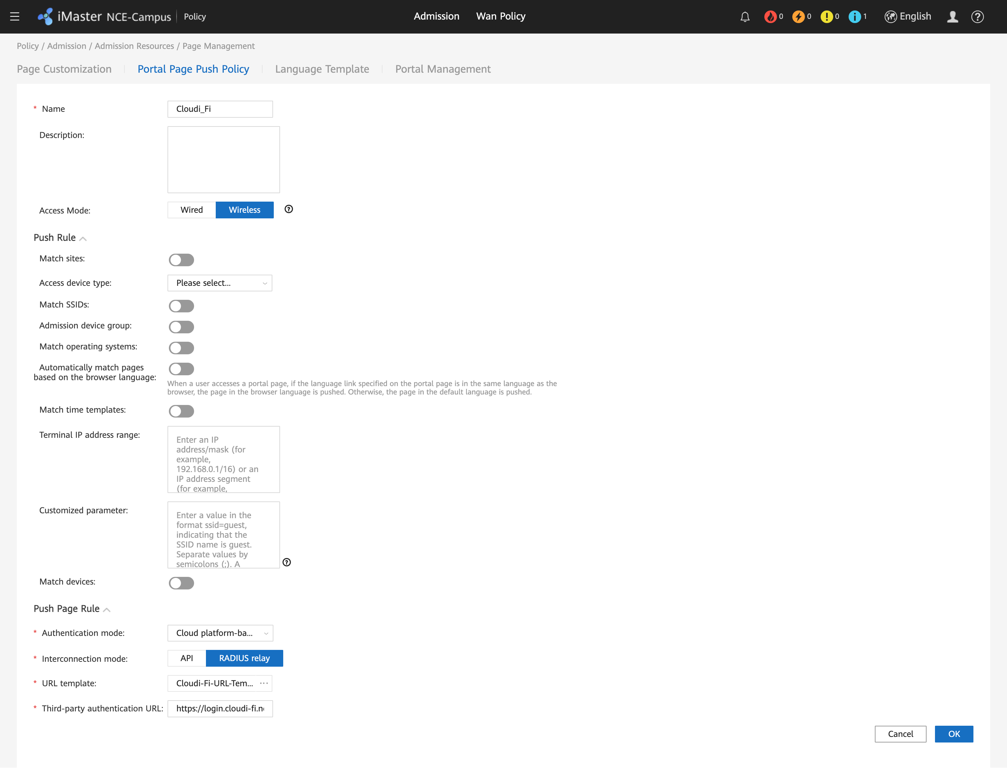
Task: Enable the Match devices toggle
Action: [x=181, y=583]
